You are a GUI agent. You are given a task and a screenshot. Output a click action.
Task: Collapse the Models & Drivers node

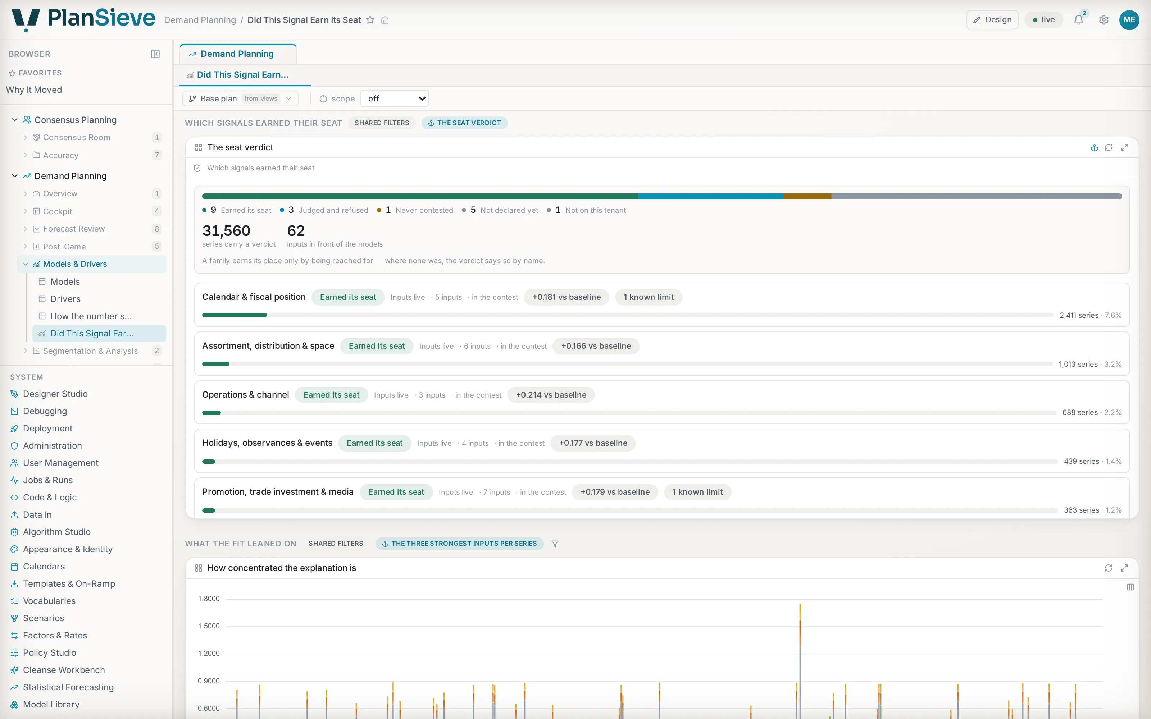pyautogui.click(x=25, y=264)
